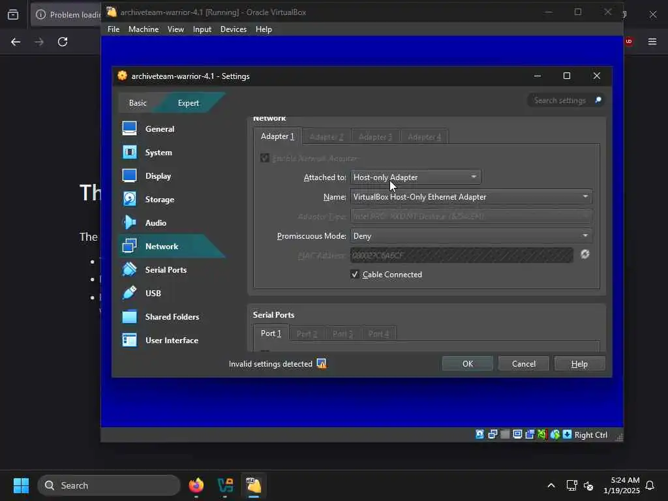Select the Adapter 3 tab
This screenshot has width=668, height=501.
pyautogui.click(x=375, y=137)
